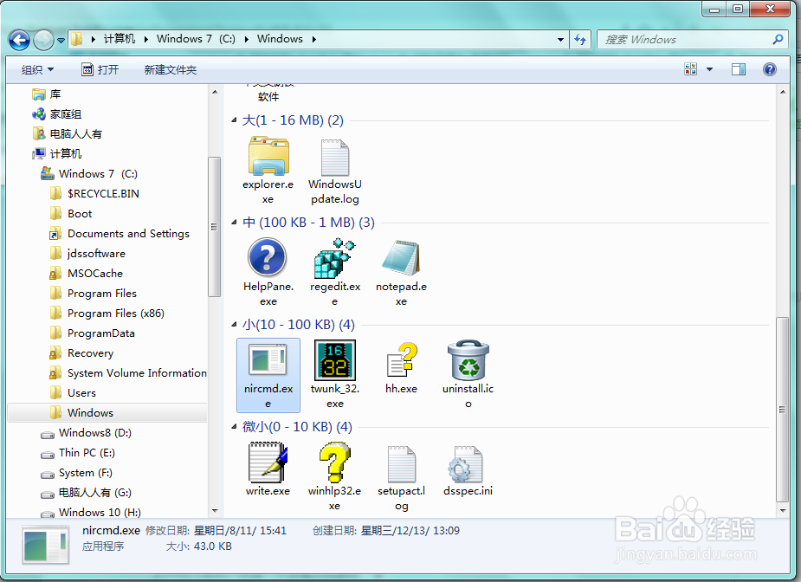The height and width of the screenshot is (582, 801).
Task: Click file list scrollbar up arrow
Action: [x=783, y=92]
